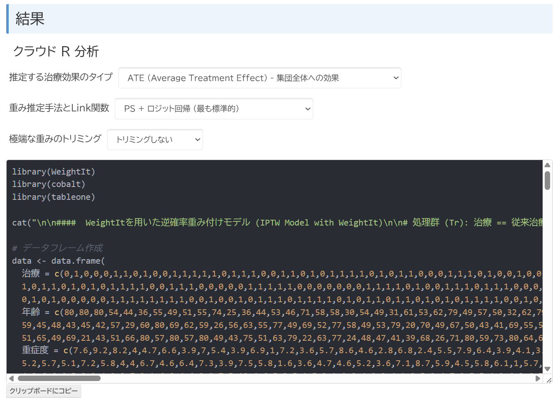This screenshot has width=553, height=398.
Task: Click the library(tableone) code line
Action: (53, 197)
